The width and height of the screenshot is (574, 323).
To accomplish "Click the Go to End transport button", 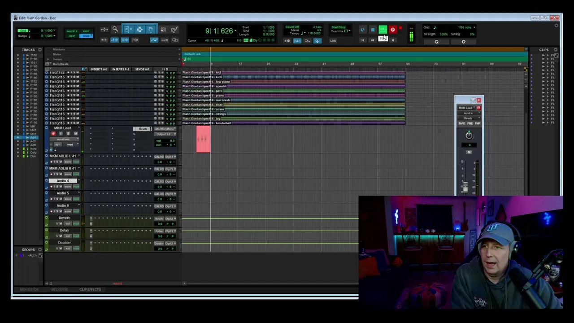I will (x=393, y=40).
